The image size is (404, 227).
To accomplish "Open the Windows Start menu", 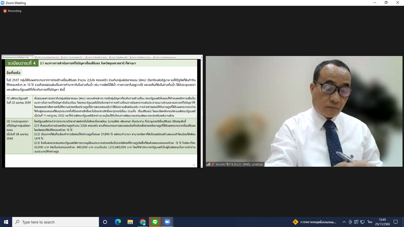I will [x=6, y=222].
